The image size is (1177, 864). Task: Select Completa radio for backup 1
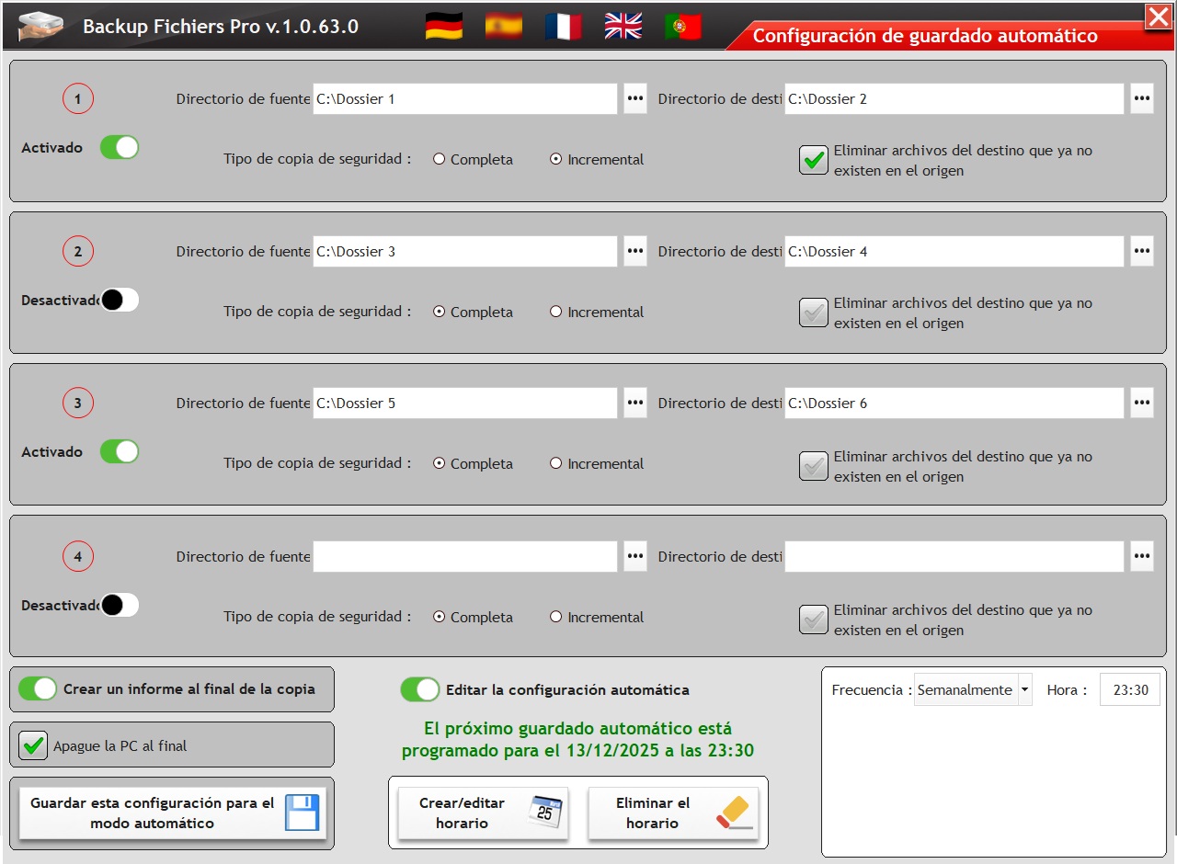440,159
